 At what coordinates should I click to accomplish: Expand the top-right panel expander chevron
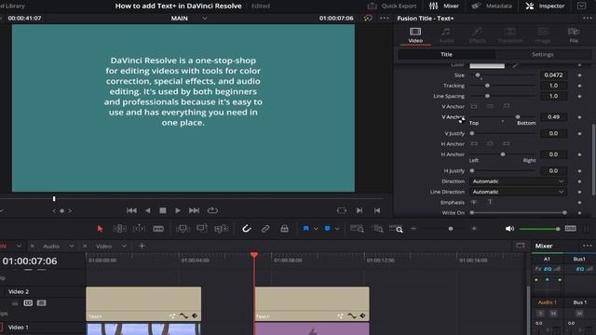581,7
